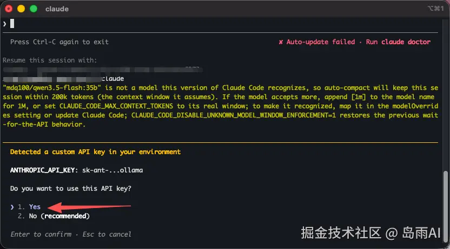The width and height of the screenshot is (450, 249).
Task: Choose No (recommended) option
Action: pos(54,216)
